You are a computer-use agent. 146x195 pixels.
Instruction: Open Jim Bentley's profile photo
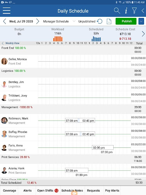pos(4,84)
